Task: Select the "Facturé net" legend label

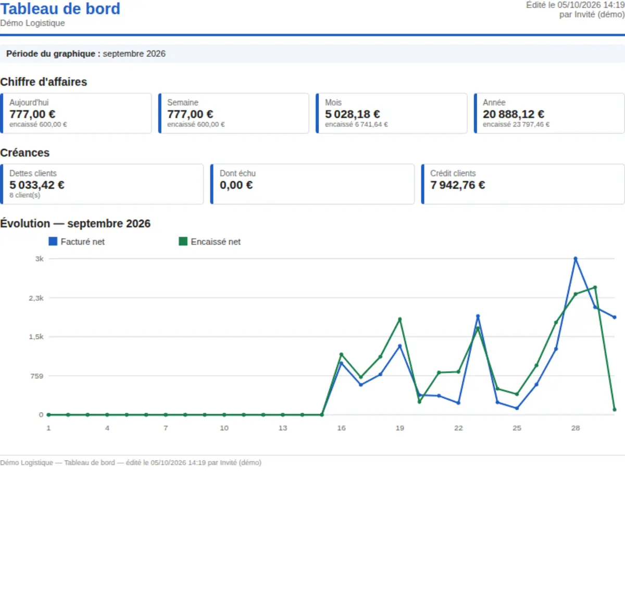Action: (83, 242)
